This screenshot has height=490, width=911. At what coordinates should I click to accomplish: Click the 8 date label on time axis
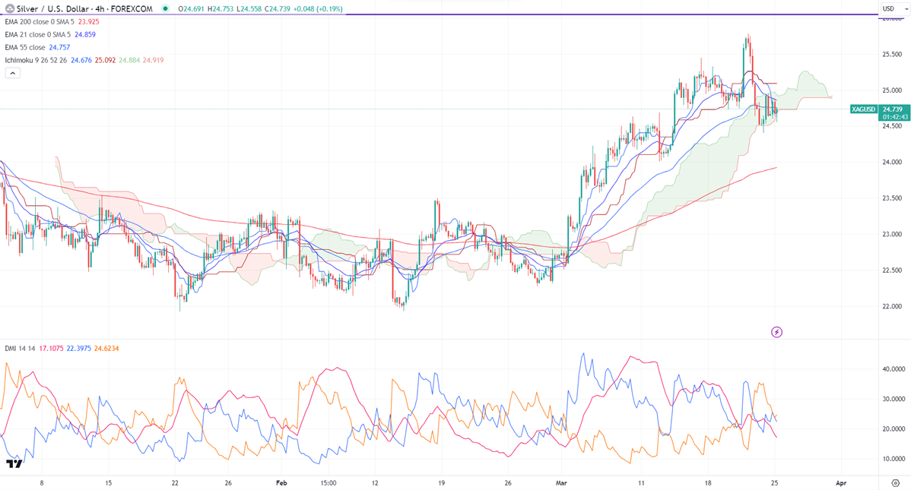coord(42,483)
